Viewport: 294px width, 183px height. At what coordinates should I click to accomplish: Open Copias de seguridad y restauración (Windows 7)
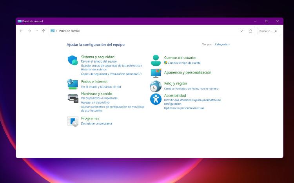[x=111, y=74]
